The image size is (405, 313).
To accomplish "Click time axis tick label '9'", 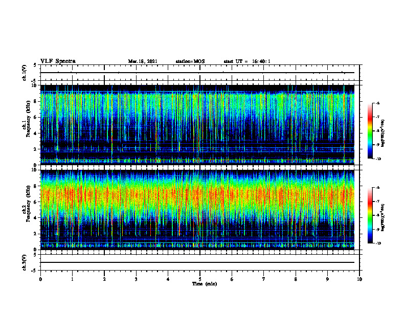I will click(327, 279).
